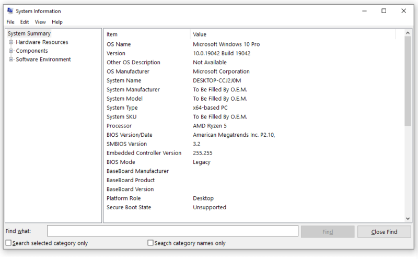Click the scrollbar down arrow
The width and height of the screenshot is (418, 261).
(x=408, y=219)
